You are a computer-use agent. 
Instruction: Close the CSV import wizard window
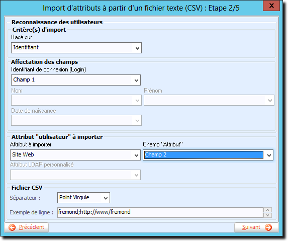pyautogui.click(x=271, y=6)
